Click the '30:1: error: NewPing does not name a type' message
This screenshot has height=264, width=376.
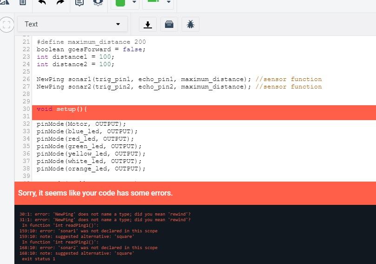coord(105,214)
